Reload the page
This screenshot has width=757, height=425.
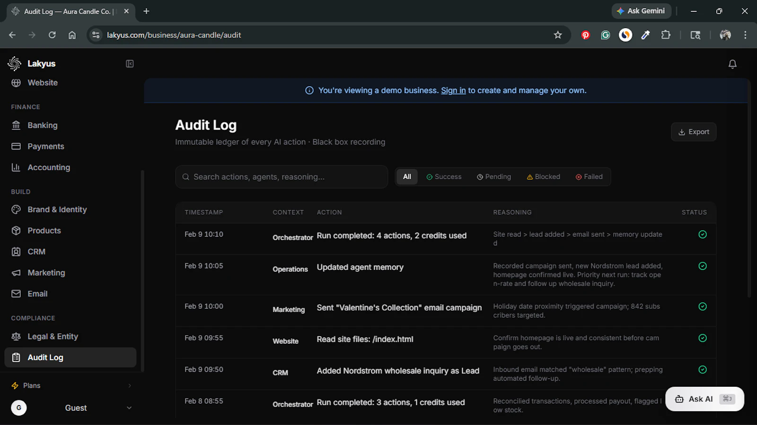pyautogui.click(x=52, y=35)
